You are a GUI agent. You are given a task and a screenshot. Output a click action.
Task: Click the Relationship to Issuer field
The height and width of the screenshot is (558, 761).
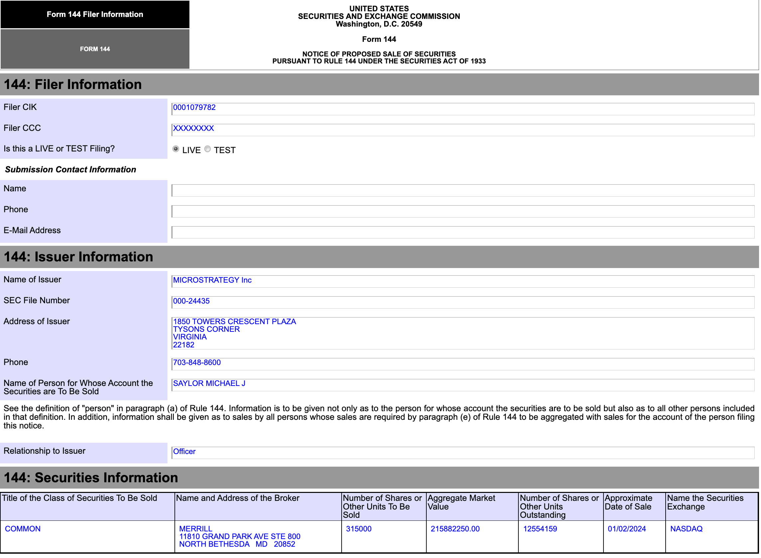point(463,454)
